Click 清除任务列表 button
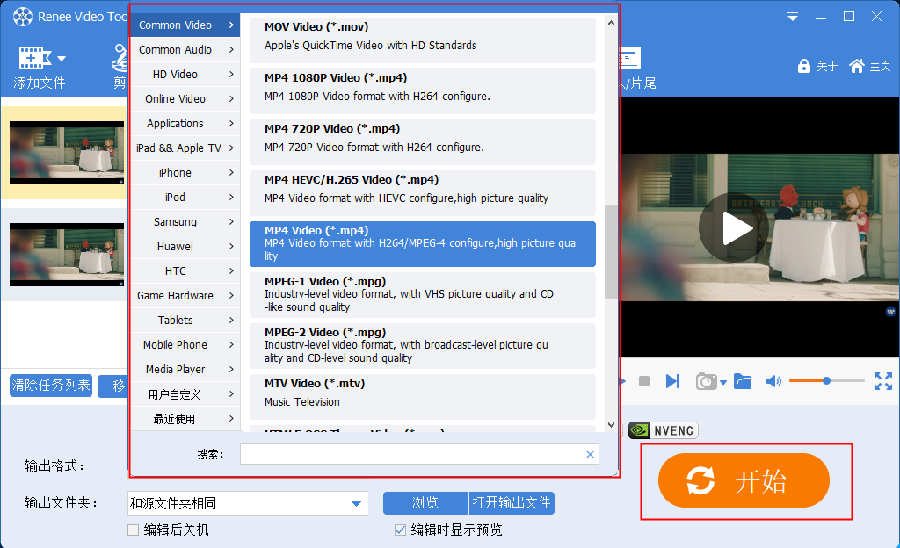The image size is (900, 548). click(51, 386)
